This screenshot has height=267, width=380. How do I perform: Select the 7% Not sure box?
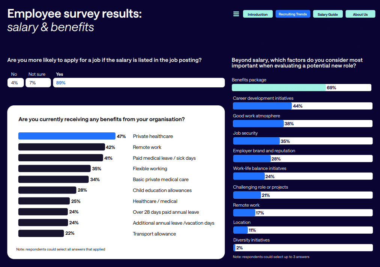[38, 82]
